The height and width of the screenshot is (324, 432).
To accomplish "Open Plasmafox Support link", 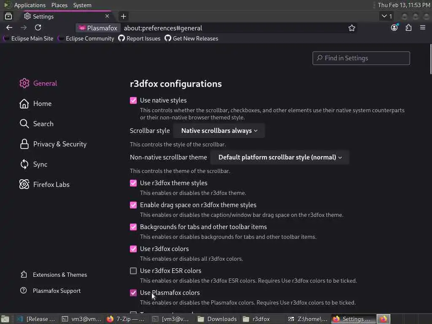I will tap(51, 291).
